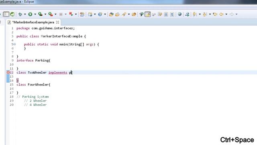Expand dropdown beside the red Relaunch icon

pyautogui.click(x=76, y=14)
